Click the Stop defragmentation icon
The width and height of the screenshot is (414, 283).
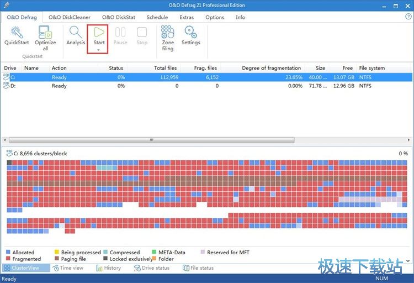(142, 32)
